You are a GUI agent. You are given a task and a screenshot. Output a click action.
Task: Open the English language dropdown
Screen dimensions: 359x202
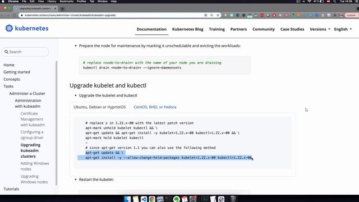point(343,29)
